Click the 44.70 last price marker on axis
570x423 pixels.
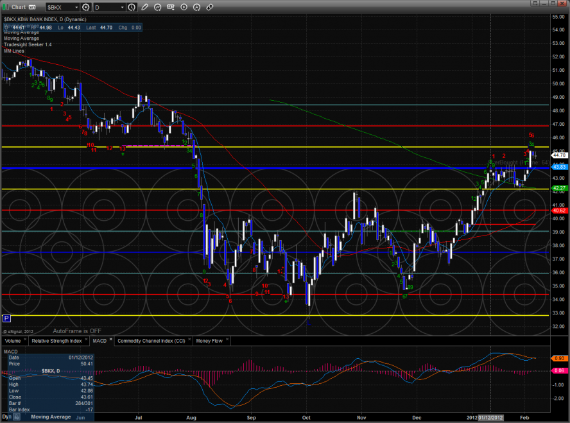(x=559, y=155)
